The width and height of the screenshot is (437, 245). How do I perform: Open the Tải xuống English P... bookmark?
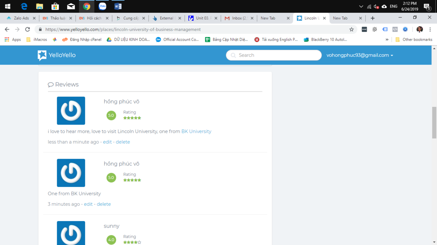(276, 40)
